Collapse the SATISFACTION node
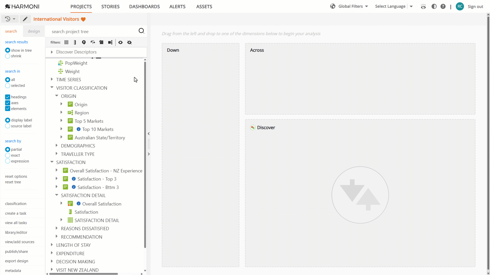The width and height of the screenshot is (490, 275). point(52,162)
